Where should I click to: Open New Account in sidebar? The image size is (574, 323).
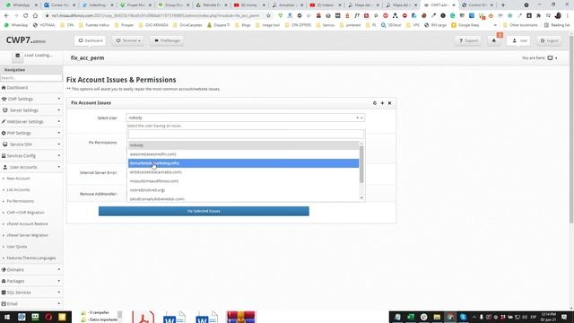pos(18,179)
